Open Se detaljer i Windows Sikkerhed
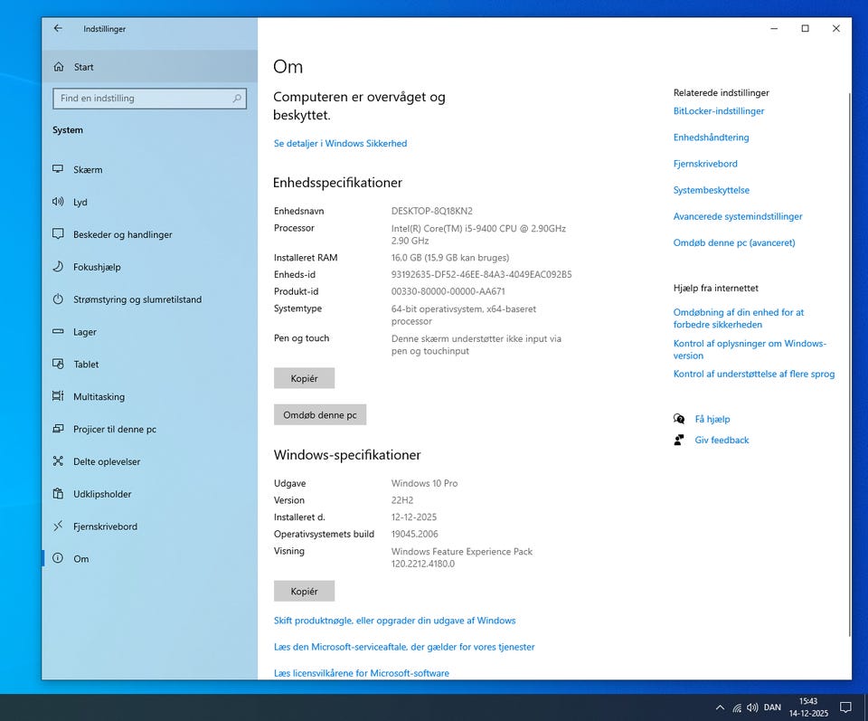 341,144
